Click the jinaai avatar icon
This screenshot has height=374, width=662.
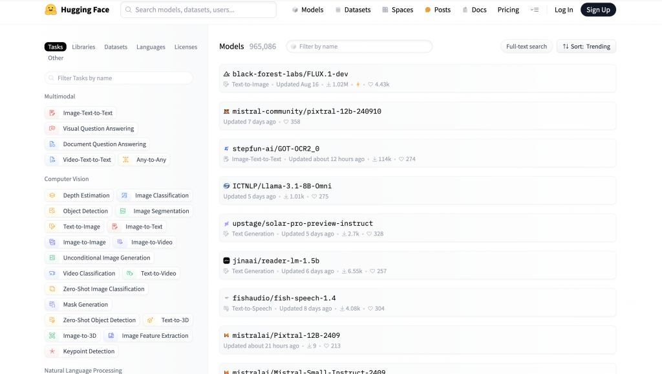click(226, 261)
